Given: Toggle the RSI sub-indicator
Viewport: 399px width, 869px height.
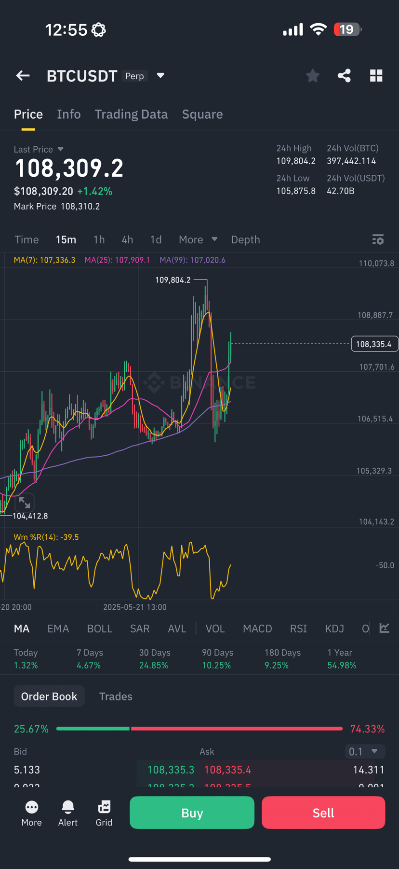Looking at the screenshot, I should coord(298,629).
